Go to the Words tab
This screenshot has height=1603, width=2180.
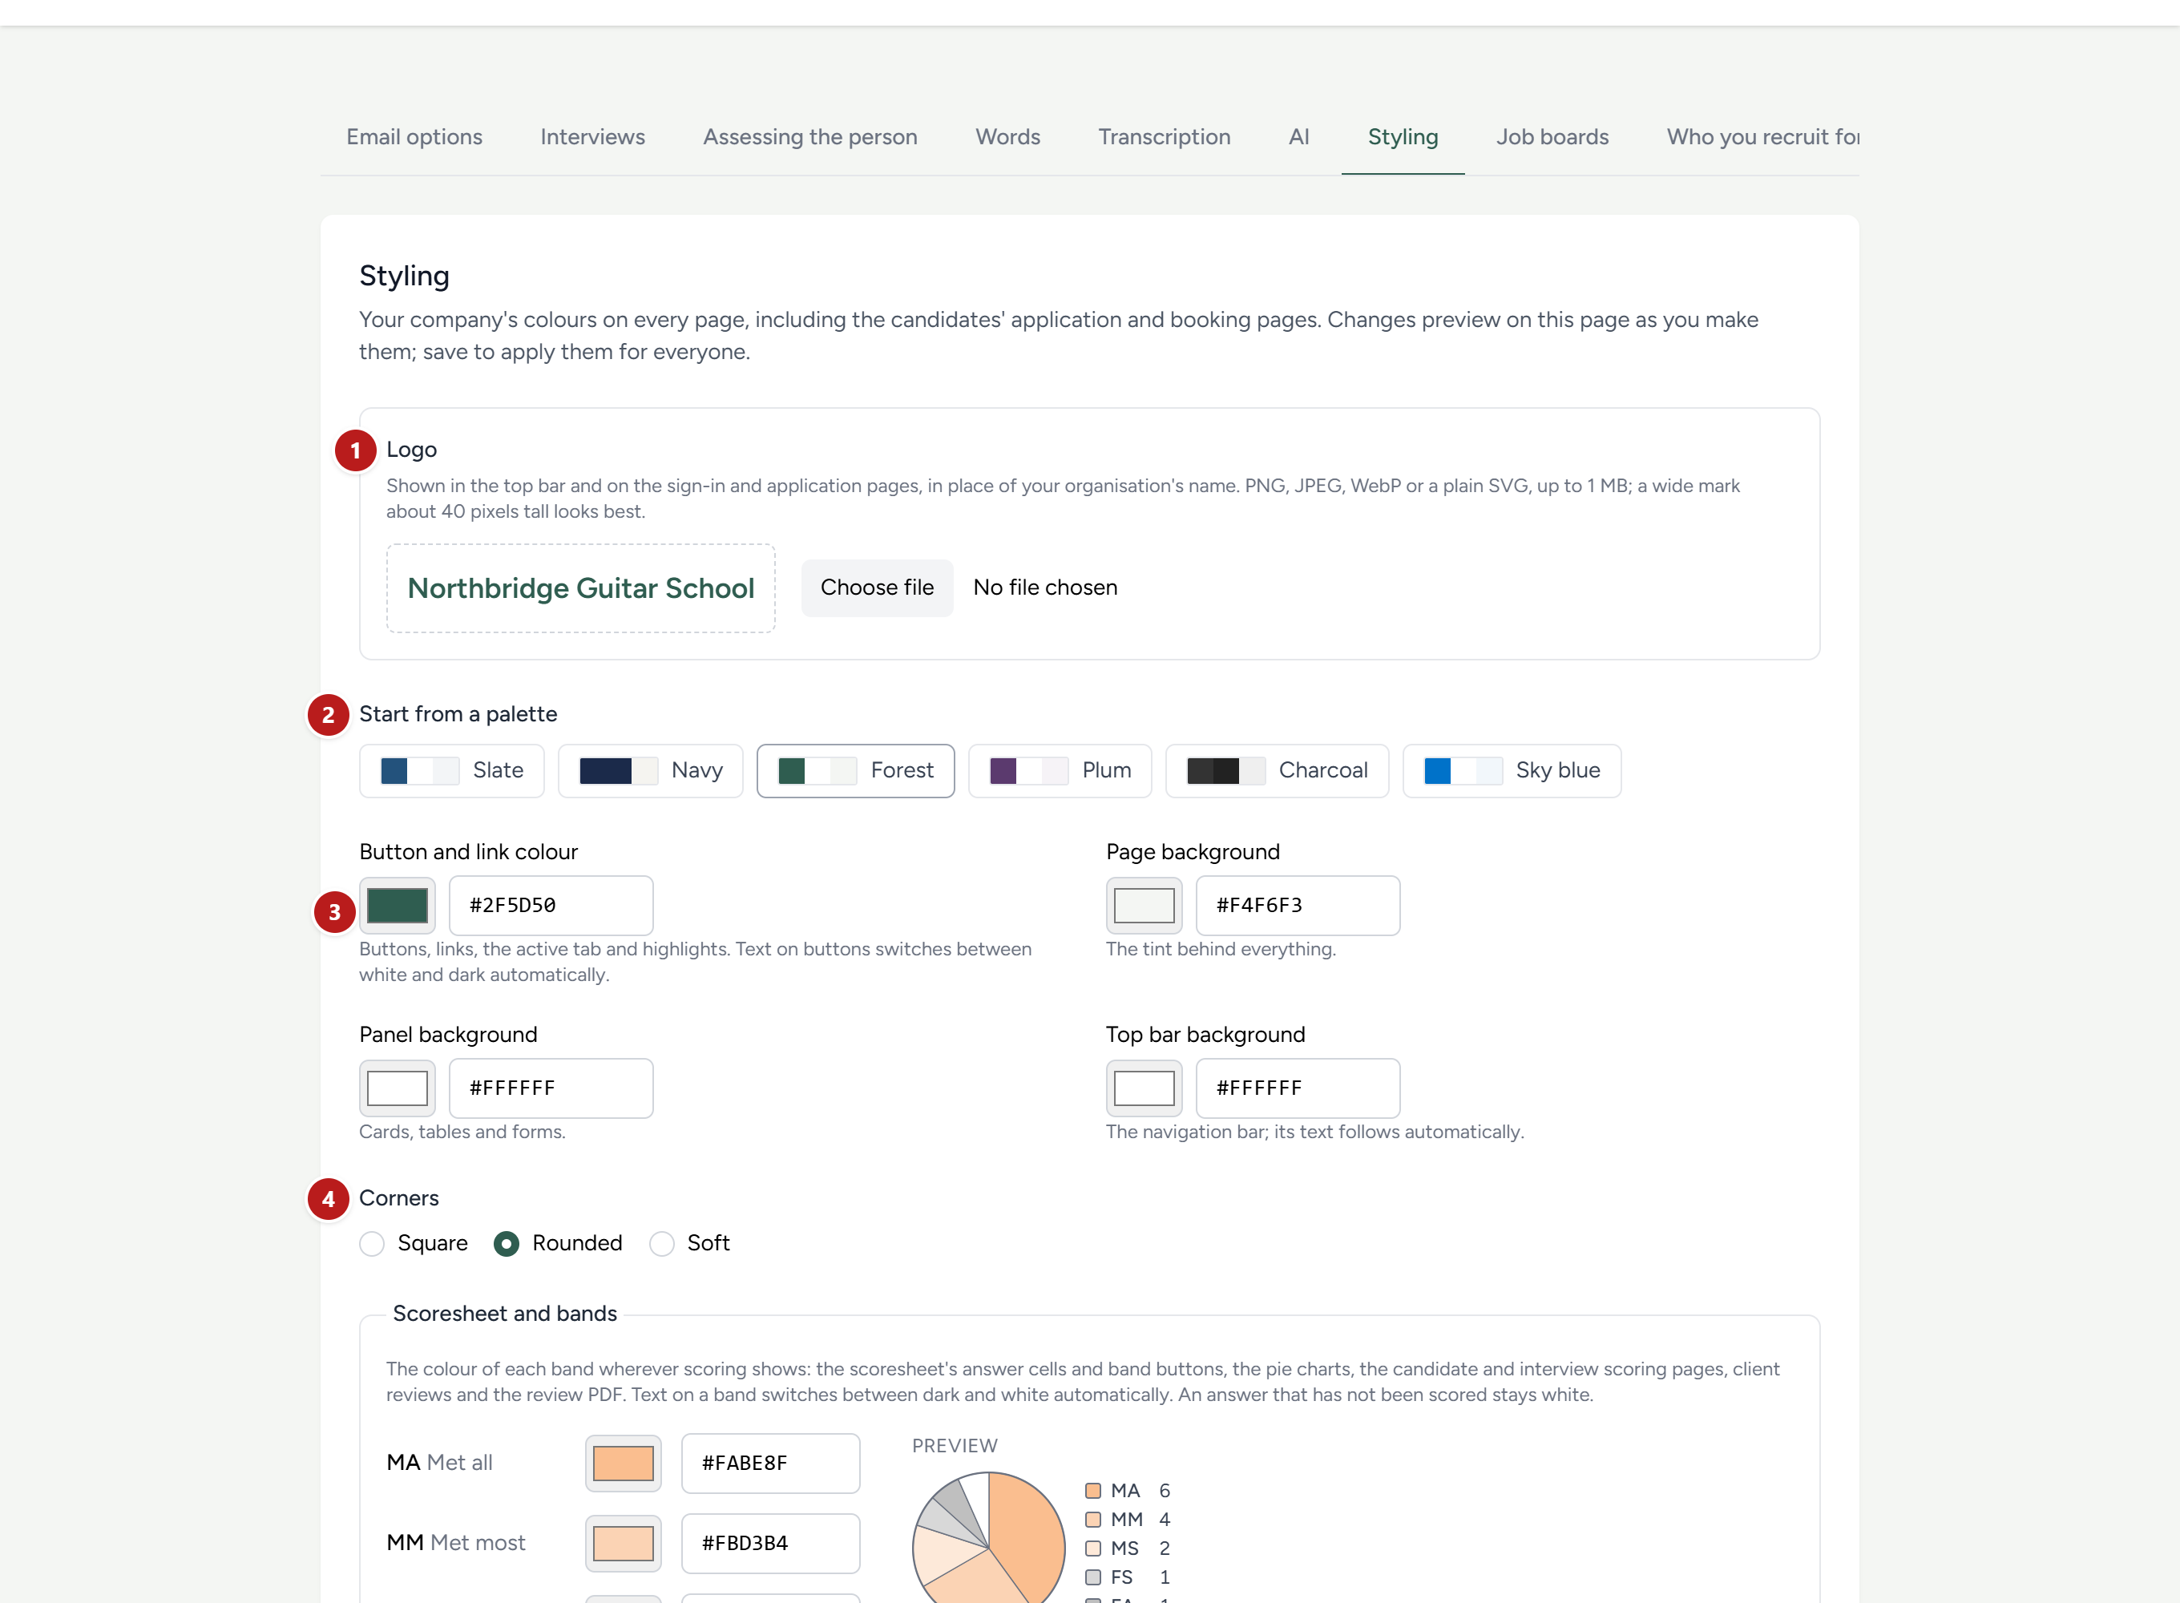point(1007,137)
